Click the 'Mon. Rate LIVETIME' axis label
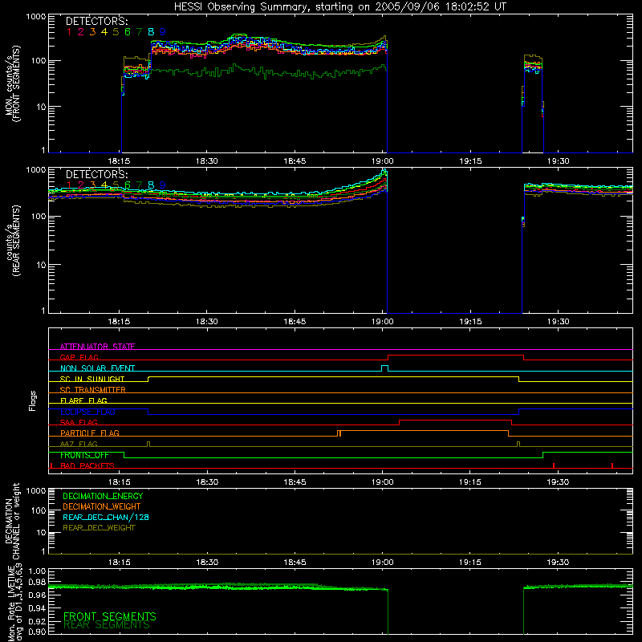 12,602
